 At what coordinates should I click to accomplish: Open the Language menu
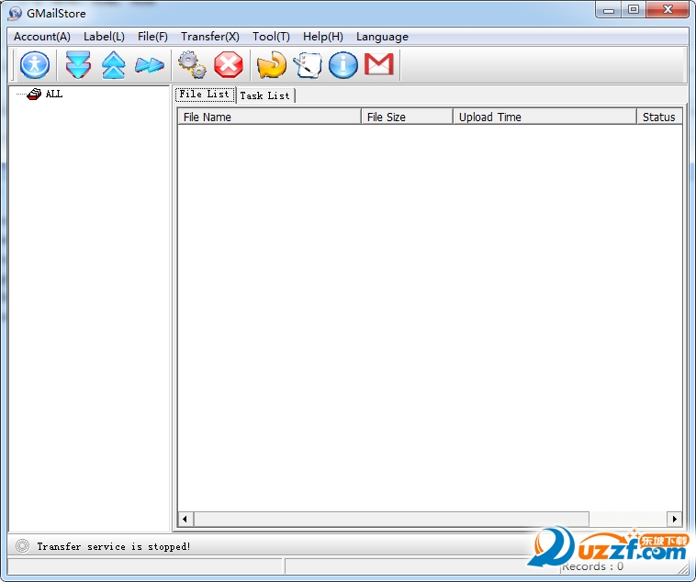[382, 37]
